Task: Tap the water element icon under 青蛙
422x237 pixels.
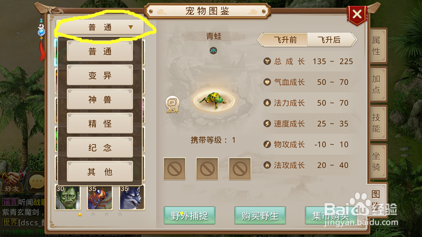Action: click(214, 51)
